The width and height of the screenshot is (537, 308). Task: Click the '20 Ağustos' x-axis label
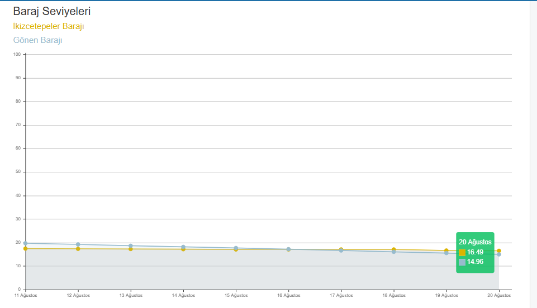(x=499, y=295)
